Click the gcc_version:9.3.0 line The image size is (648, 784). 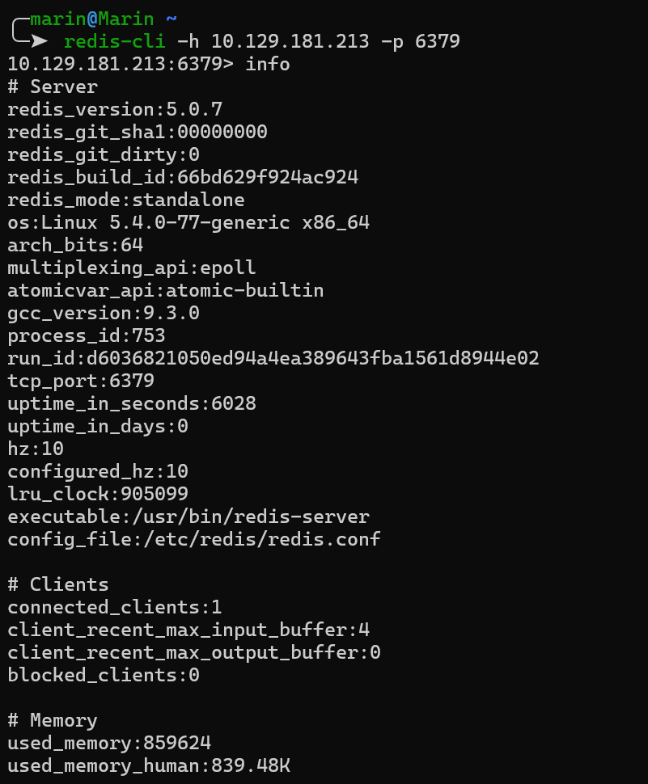104,312
